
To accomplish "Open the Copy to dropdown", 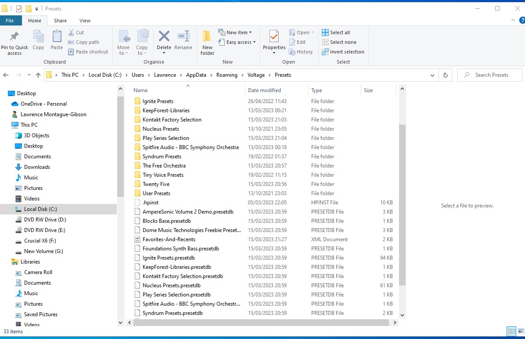I will click(142, 42).
